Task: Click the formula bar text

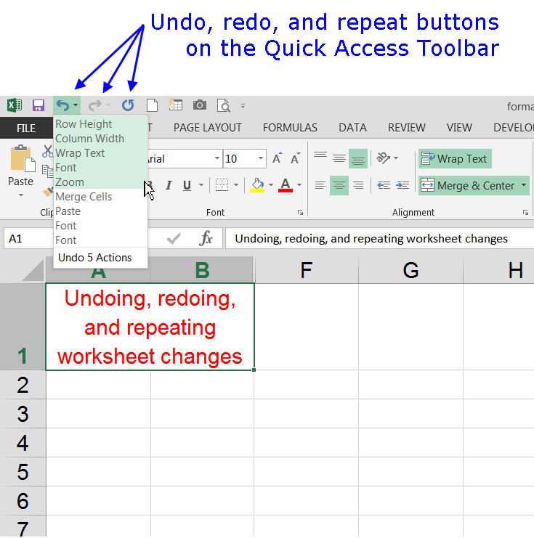Action: click(x=371, y=238)
